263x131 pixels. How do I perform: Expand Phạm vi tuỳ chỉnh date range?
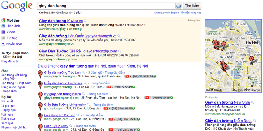tap(14, 127)
